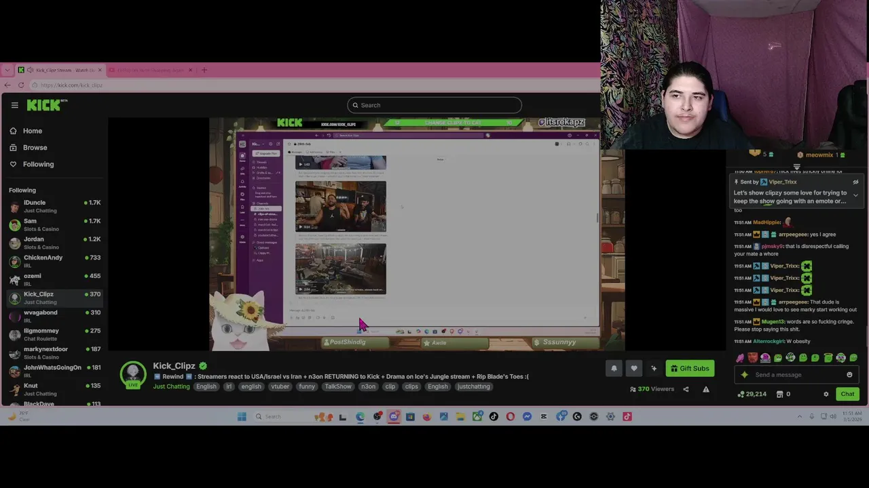
Task: Open Windows Start menu
Action: pos(242,417)
